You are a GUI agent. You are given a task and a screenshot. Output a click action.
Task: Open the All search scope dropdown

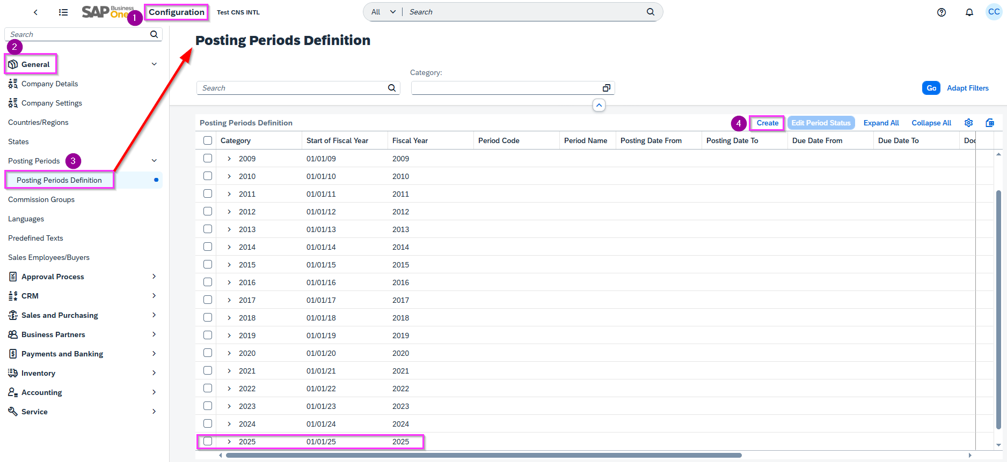(383, 12)
